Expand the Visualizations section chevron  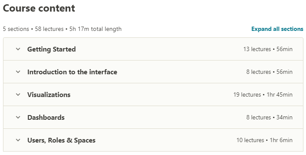click(18, 95)
